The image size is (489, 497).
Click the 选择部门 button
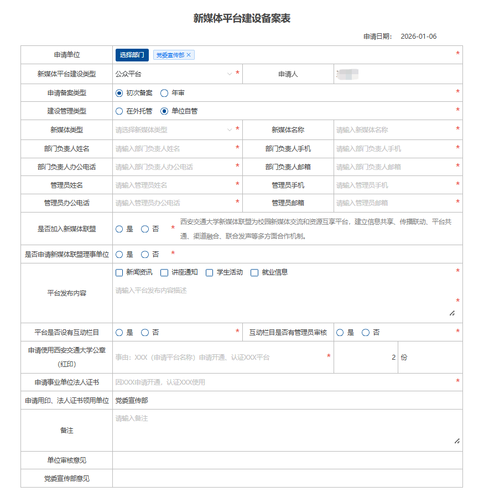pos(132,55)
